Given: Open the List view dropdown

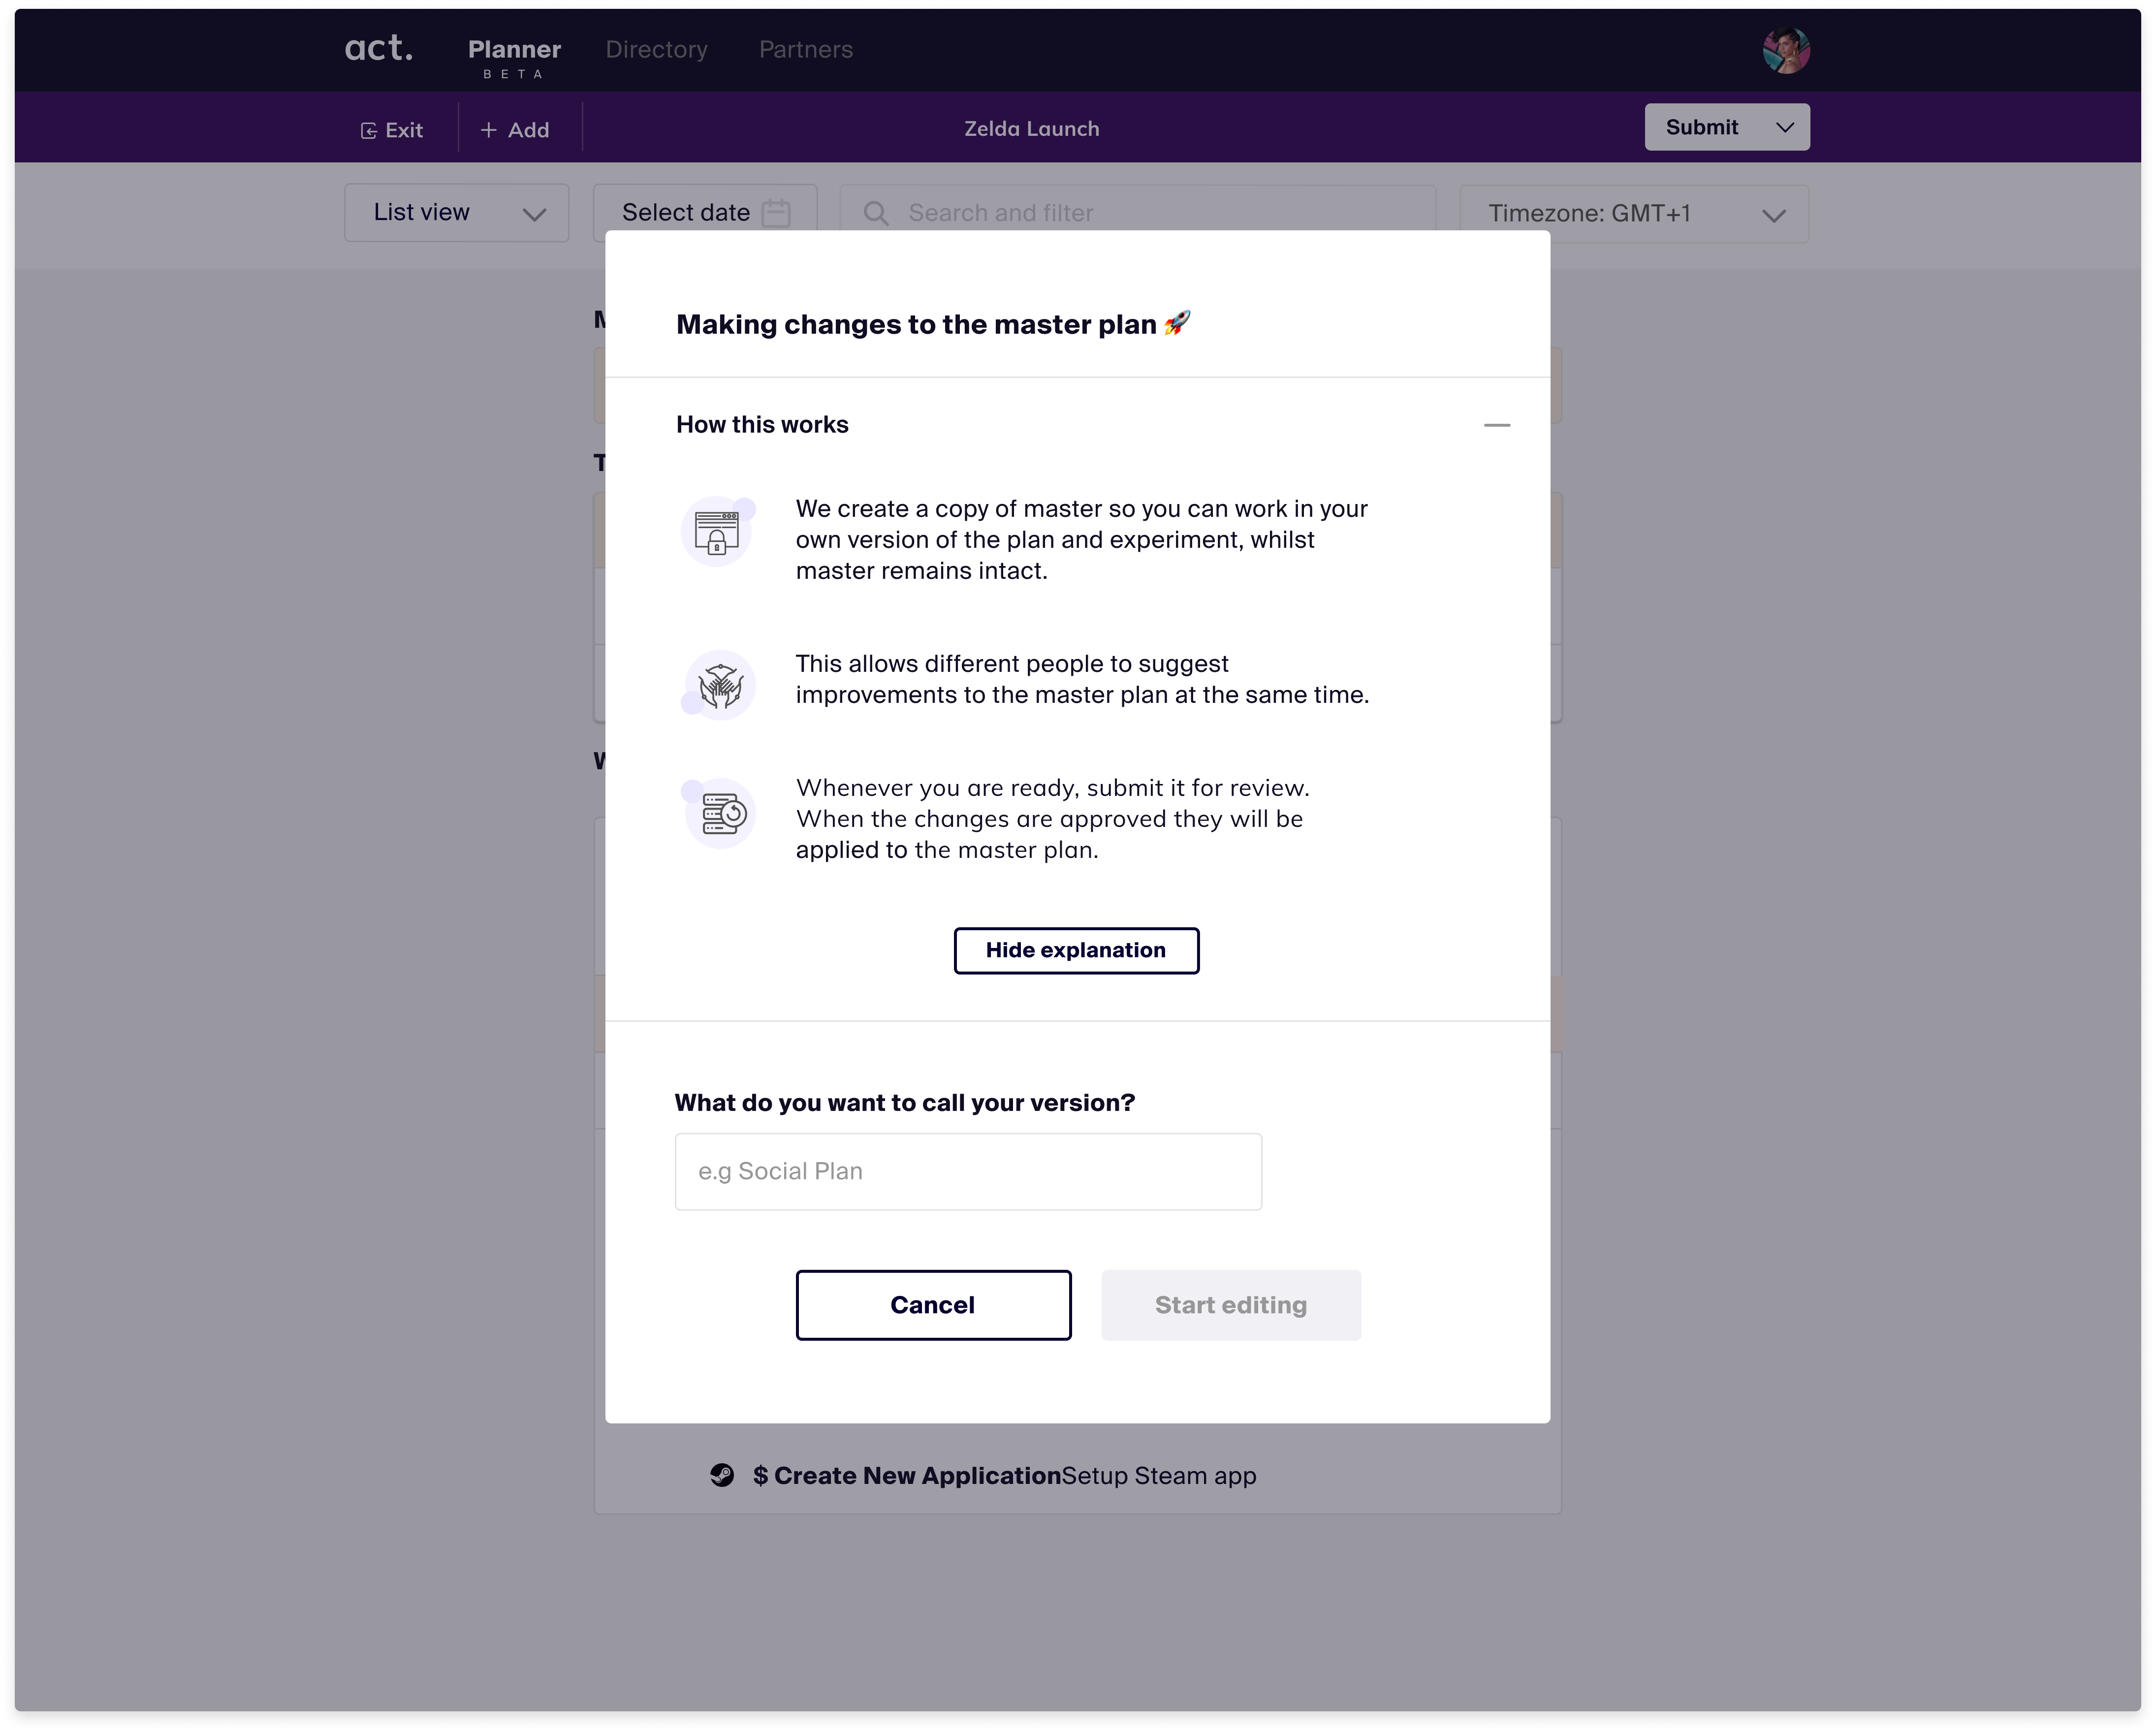Looking at the screenshot, I should pyautogui.click(x=456, y=213).
